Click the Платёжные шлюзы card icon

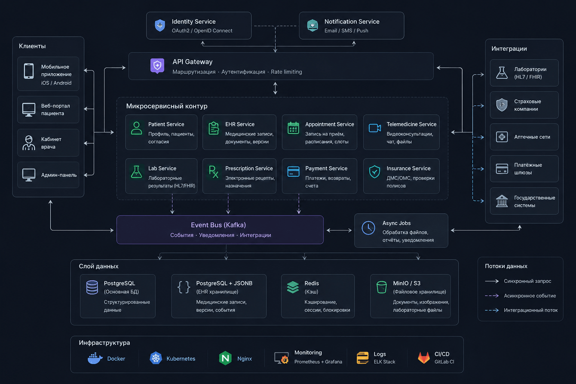(x=502, y=169)
